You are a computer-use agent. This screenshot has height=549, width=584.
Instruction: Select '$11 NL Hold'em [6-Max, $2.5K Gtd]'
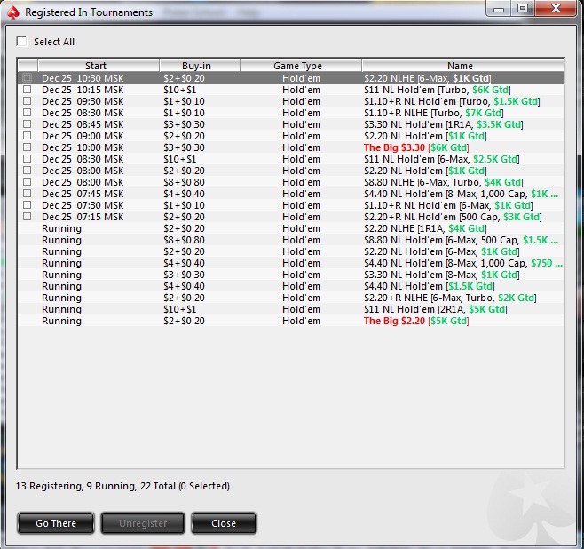tap(442, 159)
